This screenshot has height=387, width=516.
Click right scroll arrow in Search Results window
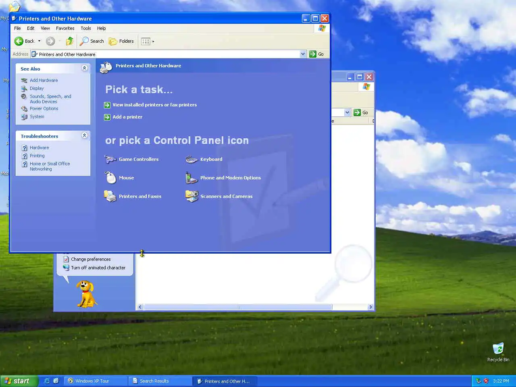(370, 307)
